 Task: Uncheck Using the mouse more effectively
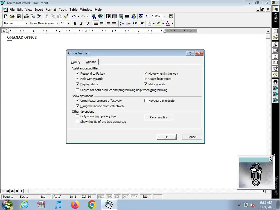pos(77,106)
